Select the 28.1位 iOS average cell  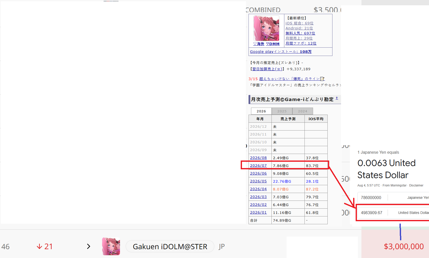coord(316,181)
